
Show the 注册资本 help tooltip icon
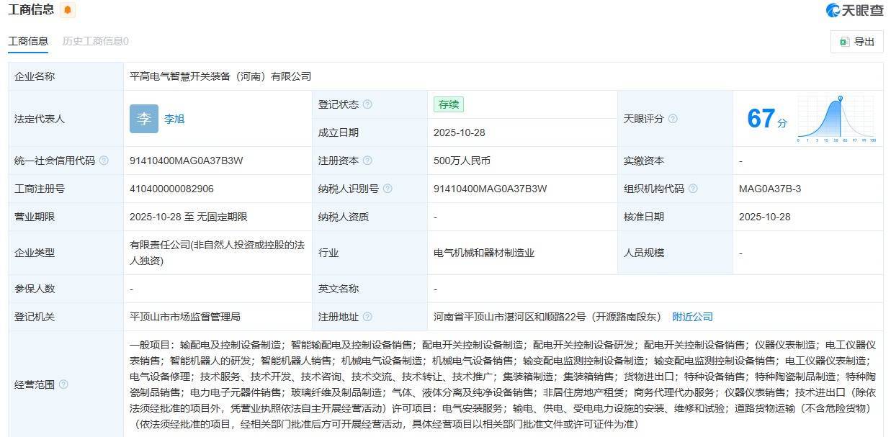(x=367, y=161)
